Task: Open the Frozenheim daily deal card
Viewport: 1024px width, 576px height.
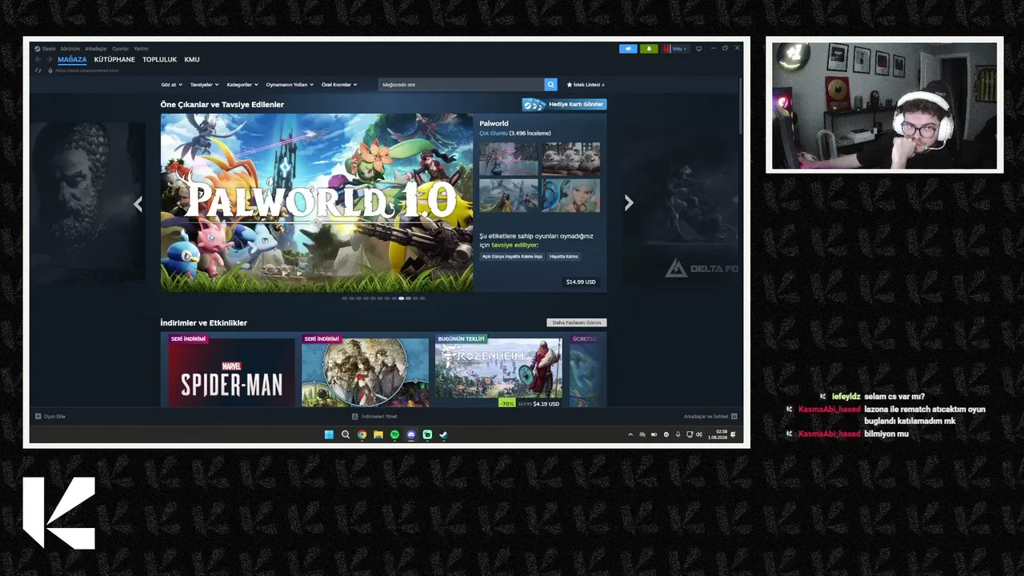Action: 498,370
